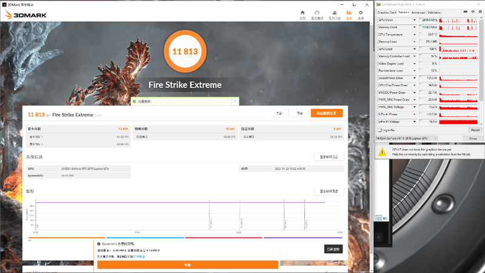Viewport: 485px width, 273px height.
Task: Click the info icon in SystemInfo update notice
Action: [x=99, y=244]
